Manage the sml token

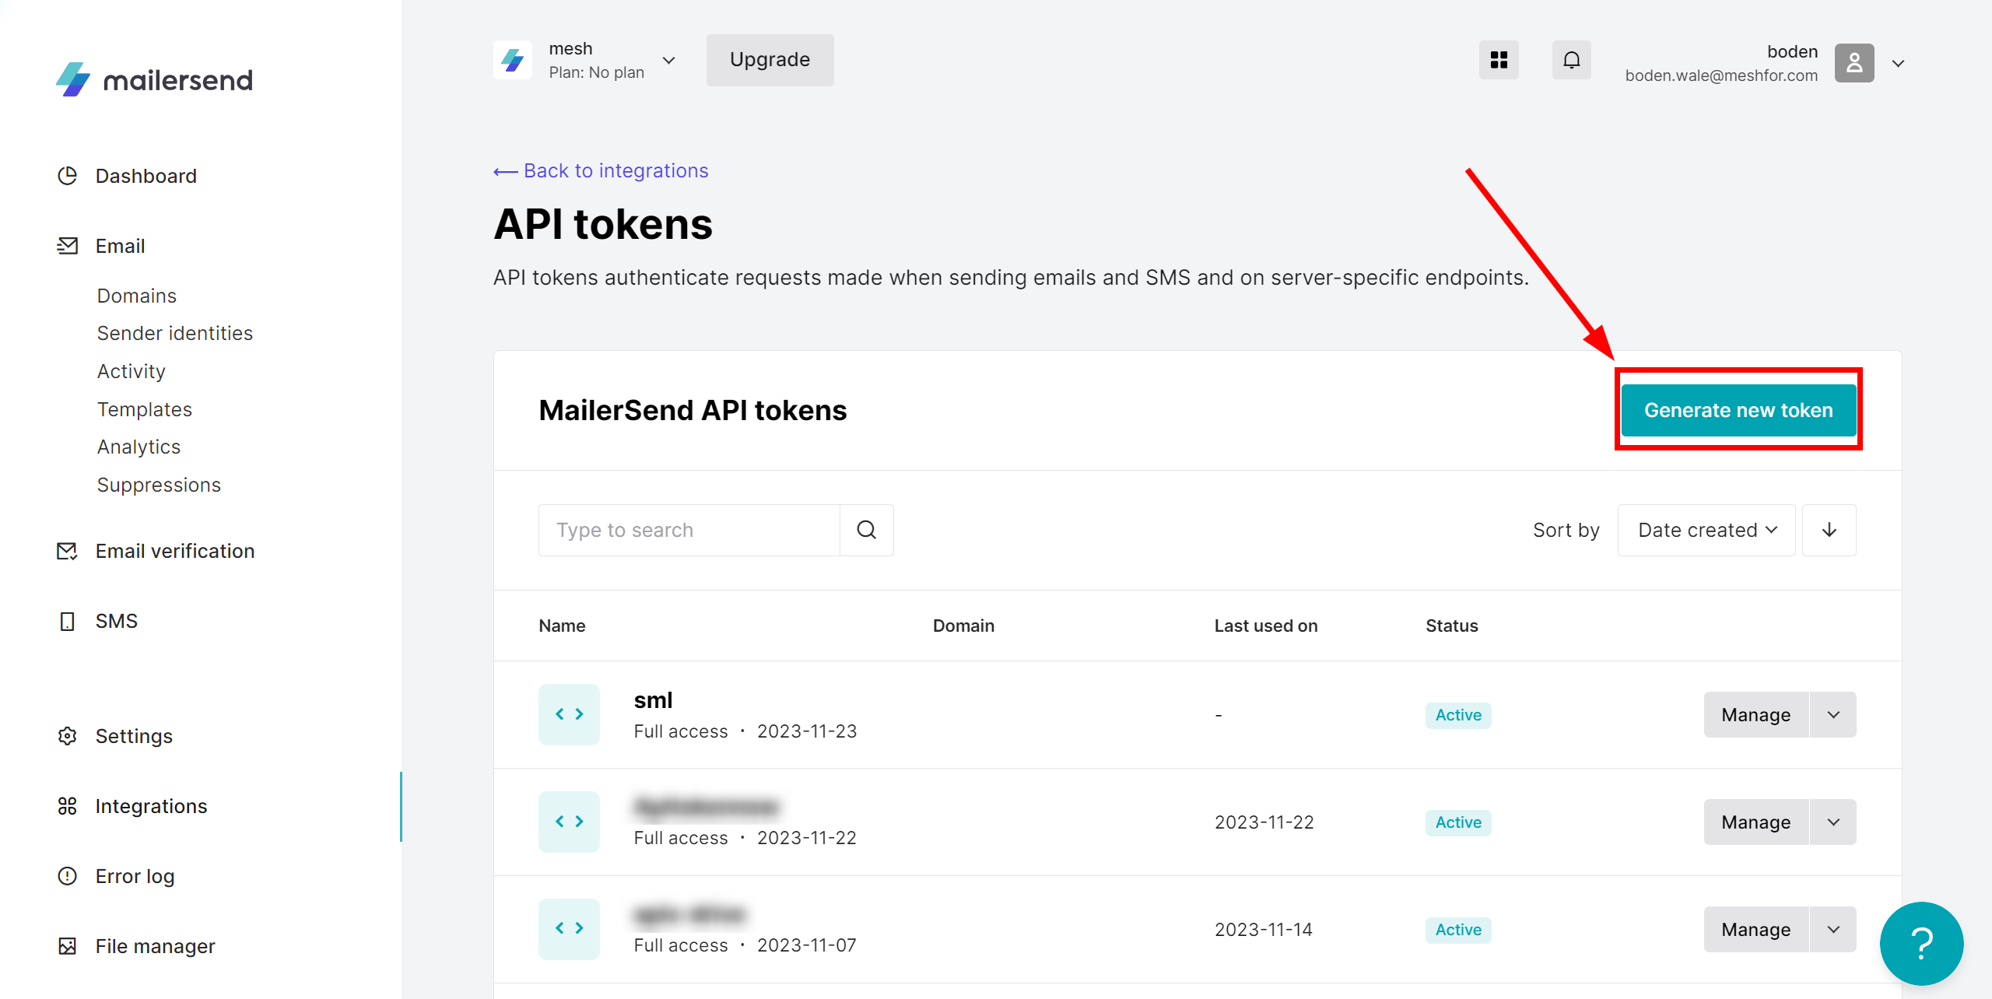pos(1756,714)
